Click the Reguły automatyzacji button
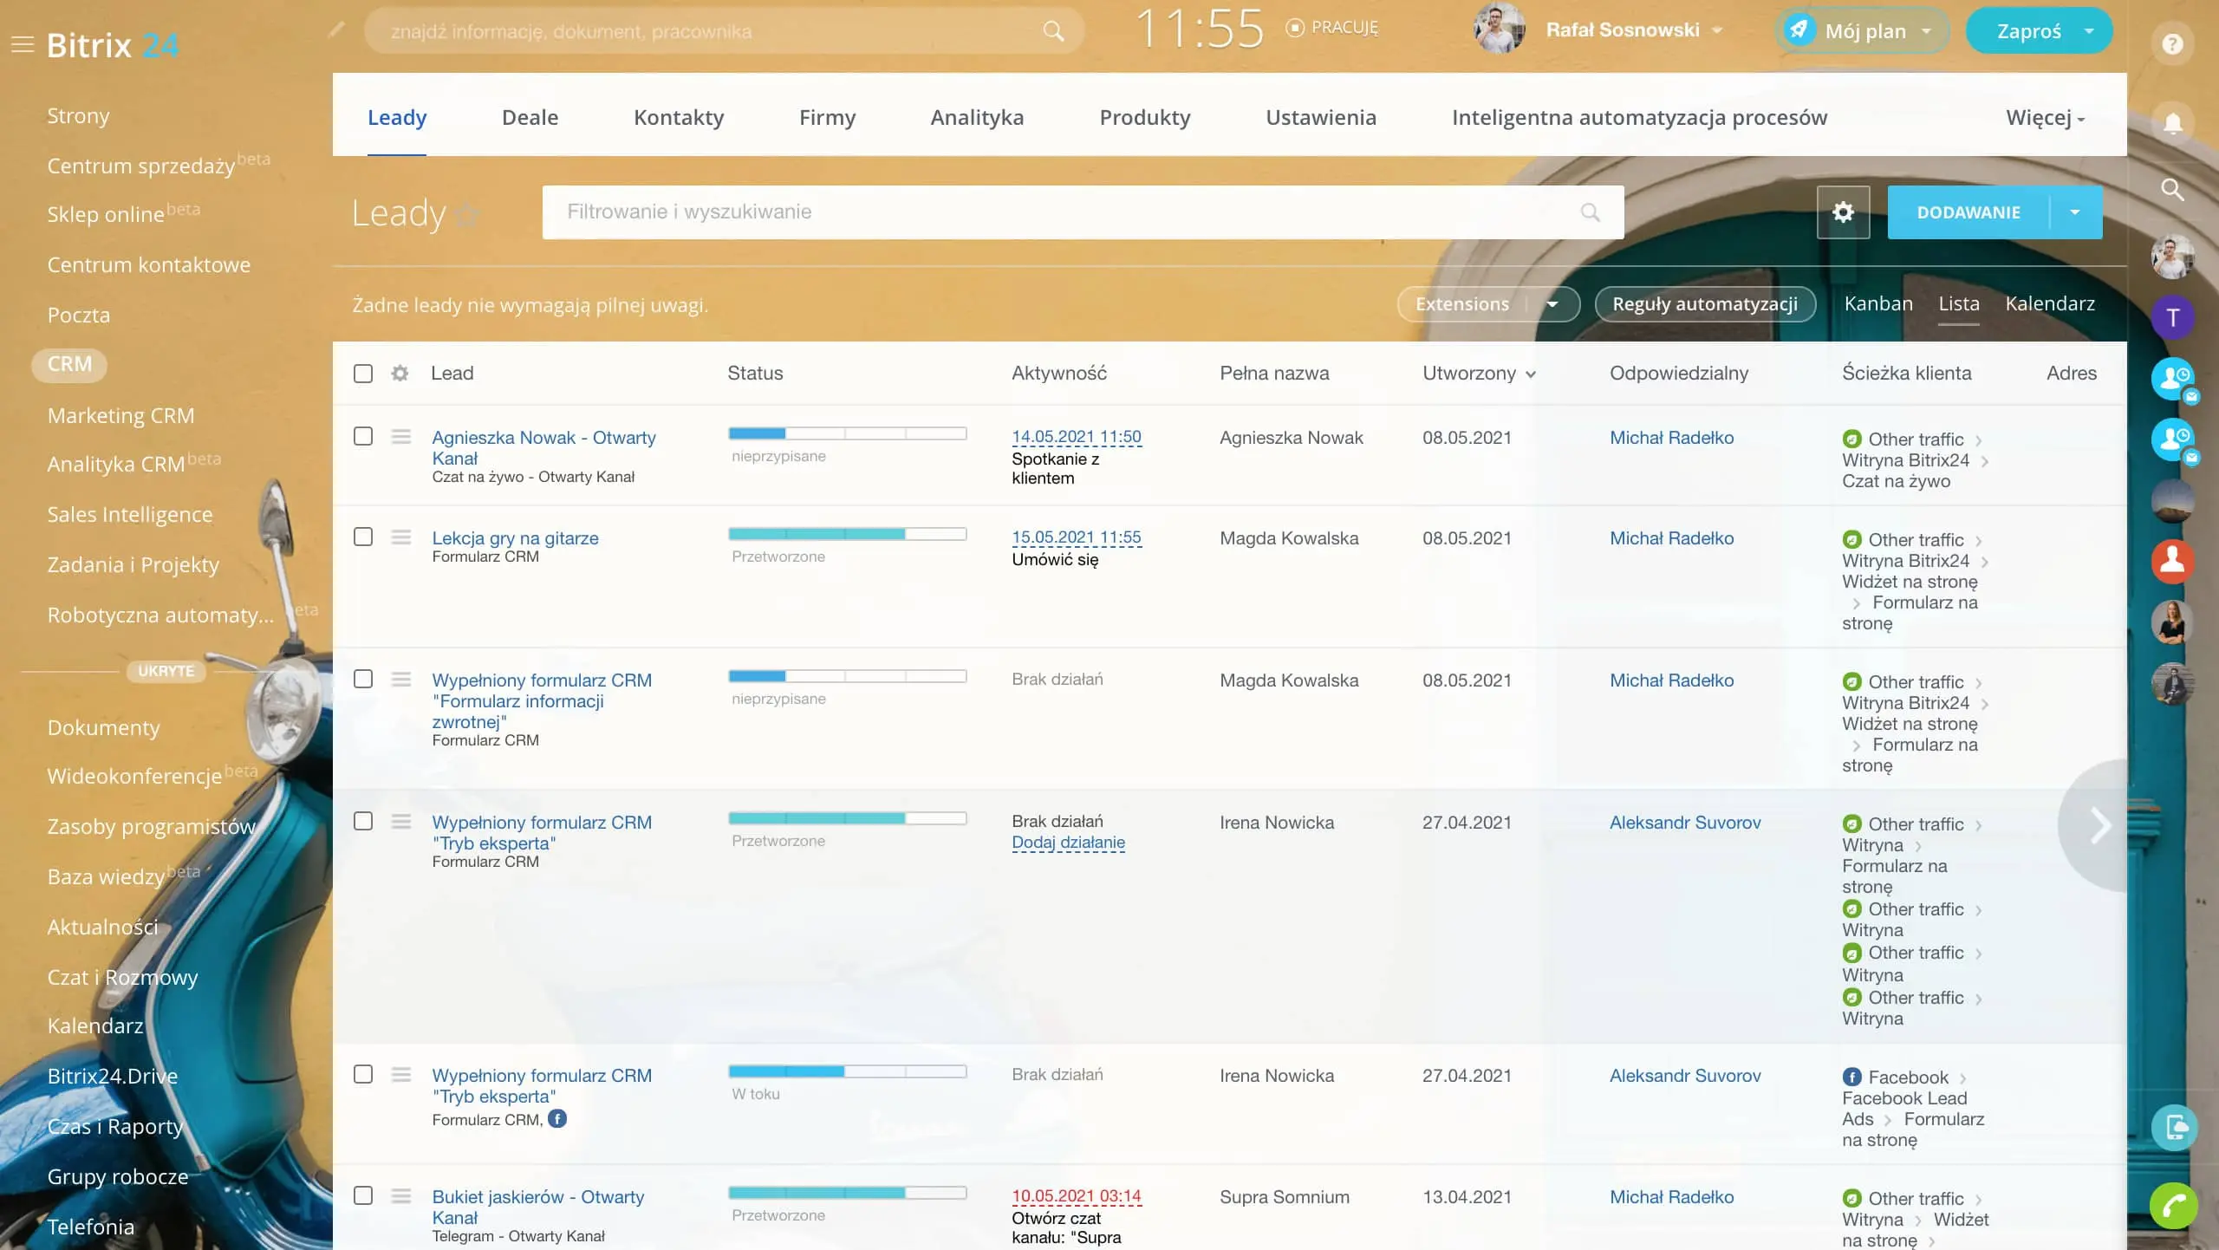This screenshot has height=1250, width=2219. point(1704,304)
